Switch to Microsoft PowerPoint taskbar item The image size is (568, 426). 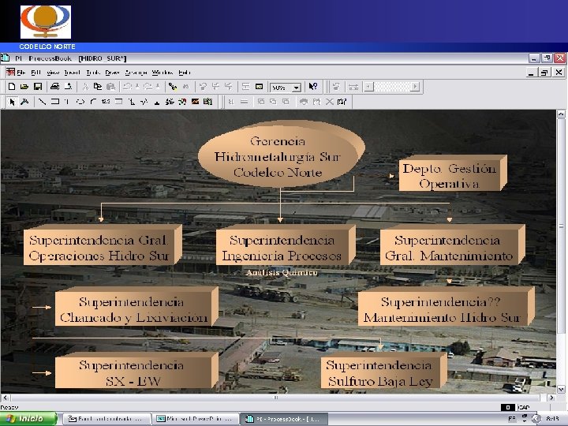(196, 419)
